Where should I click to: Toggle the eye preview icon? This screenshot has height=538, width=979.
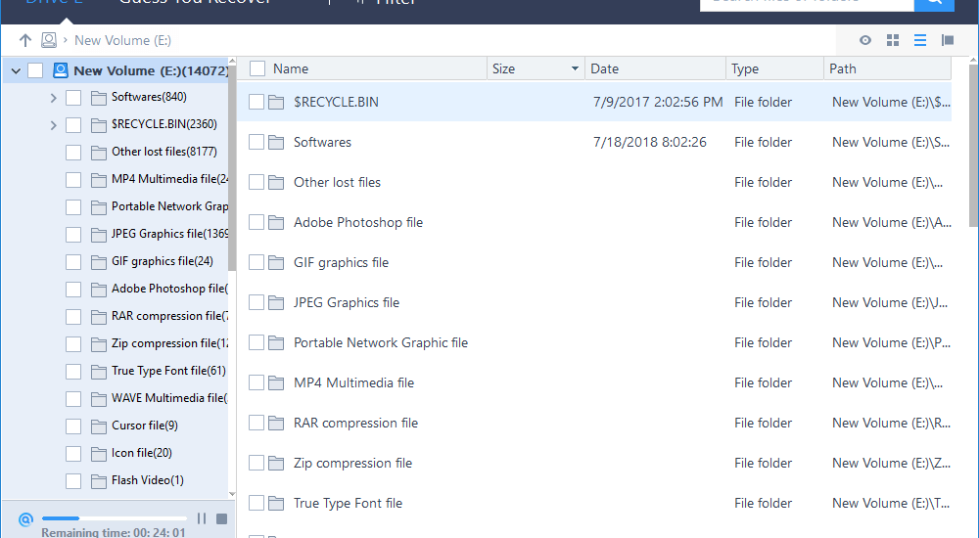[864, 40]
